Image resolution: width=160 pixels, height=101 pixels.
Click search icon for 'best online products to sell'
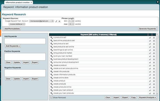click(x=51, y=41)
